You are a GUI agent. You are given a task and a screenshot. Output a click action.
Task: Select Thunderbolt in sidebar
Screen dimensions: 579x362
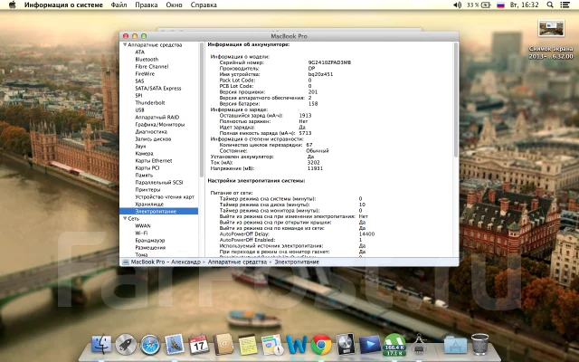(x=150, y=102)
